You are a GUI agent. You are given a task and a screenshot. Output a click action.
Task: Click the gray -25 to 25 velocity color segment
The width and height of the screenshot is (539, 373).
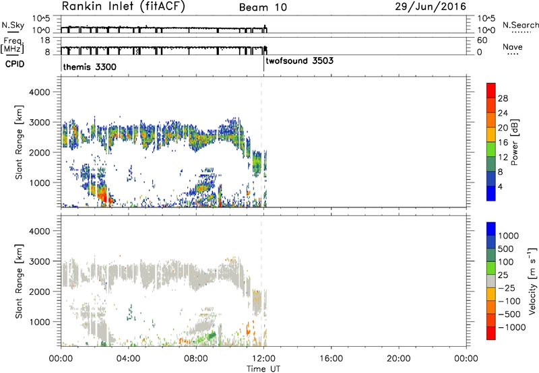[491, 281]
